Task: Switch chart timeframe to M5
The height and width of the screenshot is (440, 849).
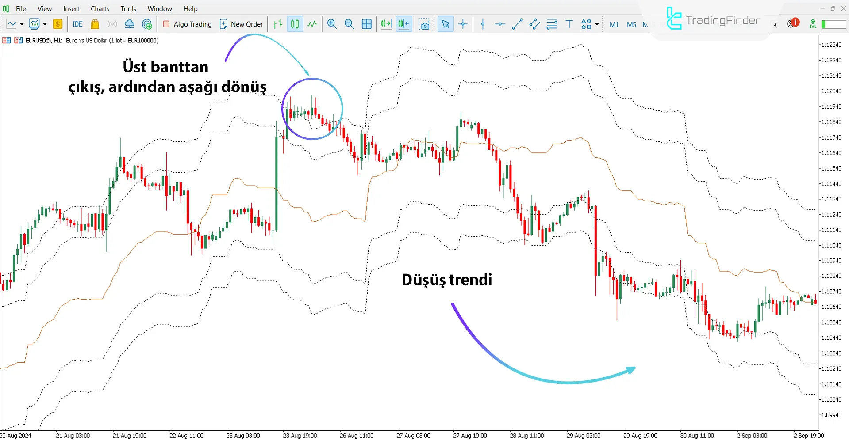Action: pos(631,24)
